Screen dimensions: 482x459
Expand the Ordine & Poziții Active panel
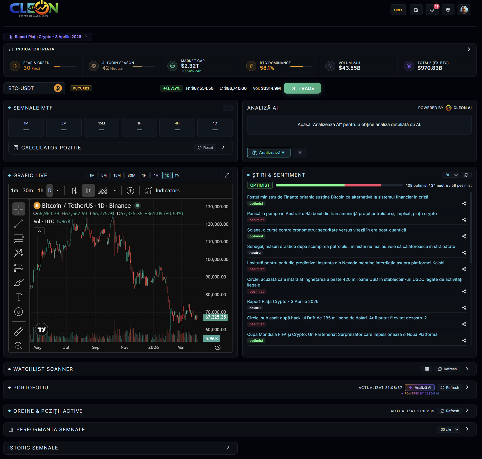(467, 411)
